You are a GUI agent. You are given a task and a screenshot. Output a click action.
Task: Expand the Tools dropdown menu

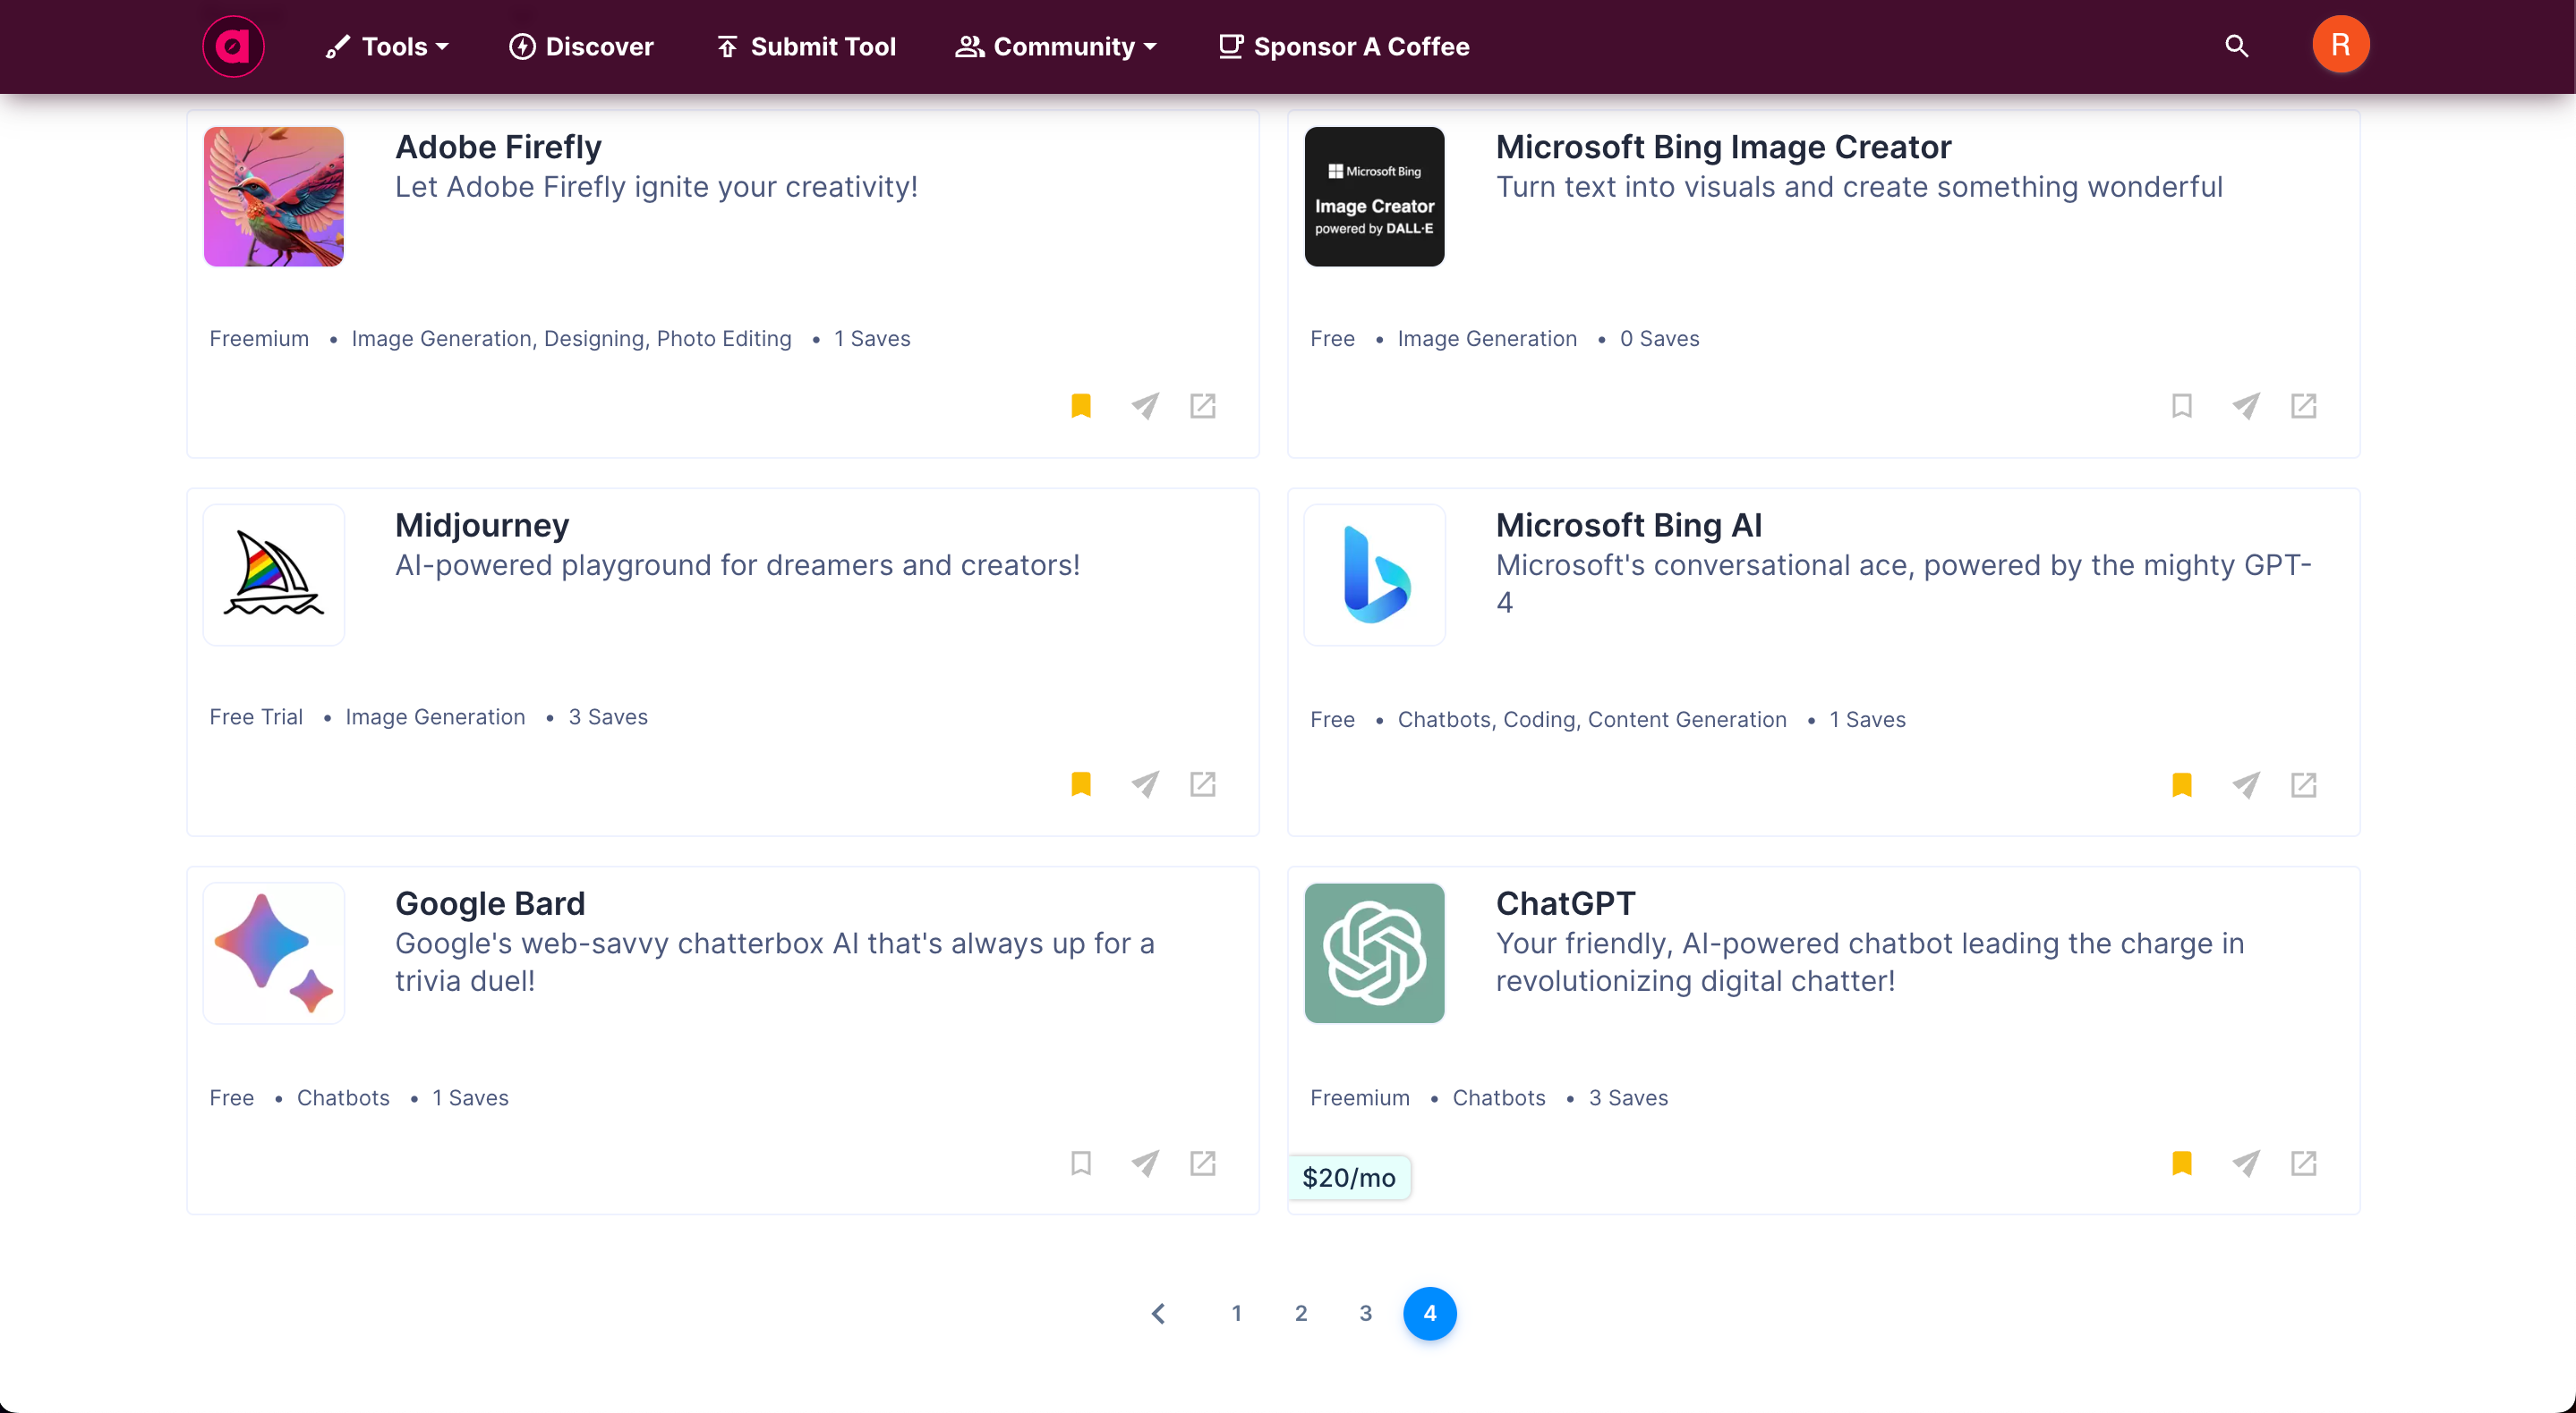[x=388, y=46]
